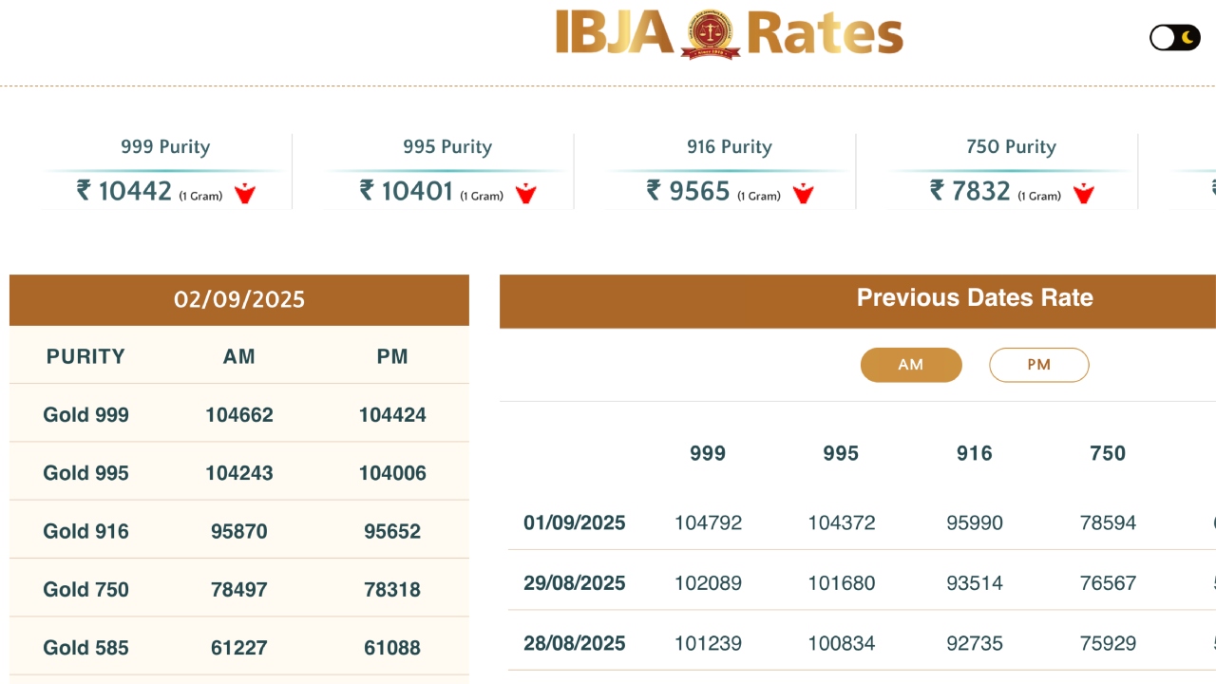
Task: Click the 999 column header in previous rates
Action: tap(708, 454)
